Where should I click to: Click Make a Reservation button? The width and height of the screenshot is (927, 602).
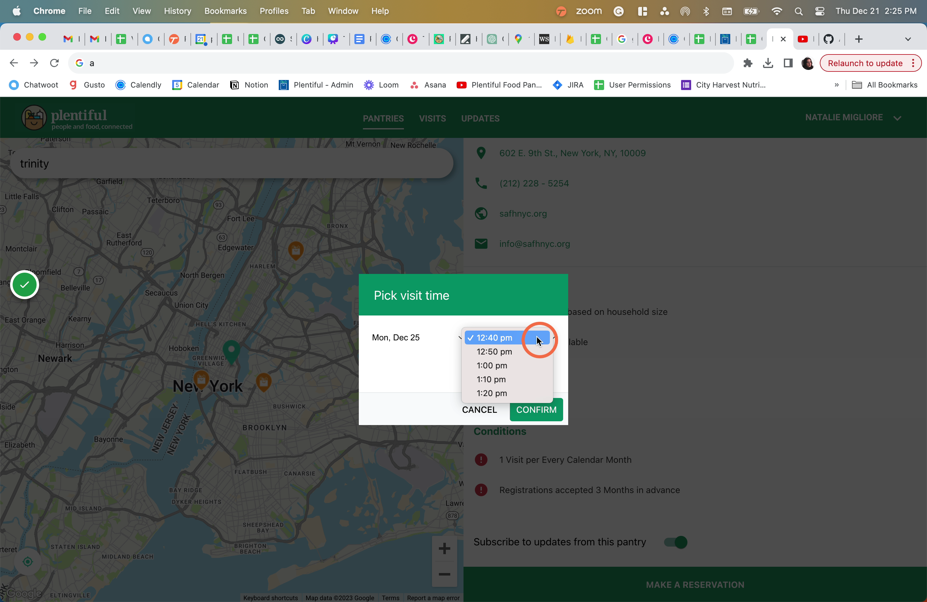695,584
